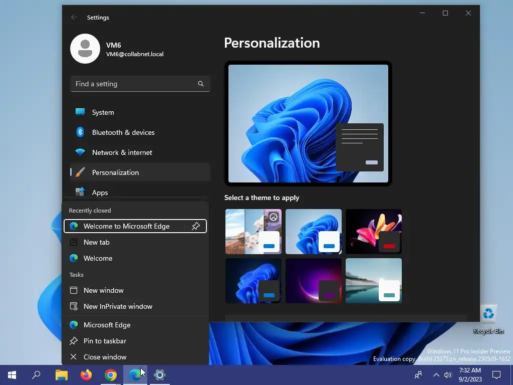Open the People icon in system tray
The height and width of the screenshot is (385, 513).
pyautogui.click(x=418, y=375)
